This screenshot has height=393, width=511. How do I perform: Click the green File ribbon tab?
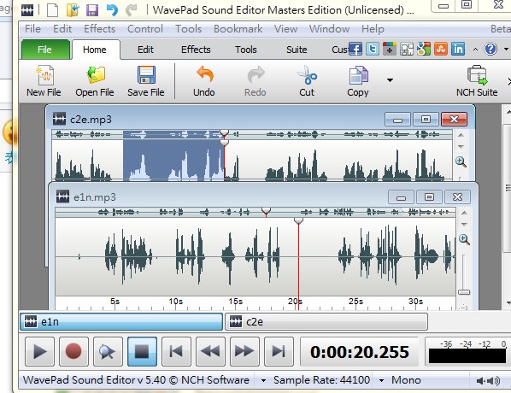pos(45,50)
